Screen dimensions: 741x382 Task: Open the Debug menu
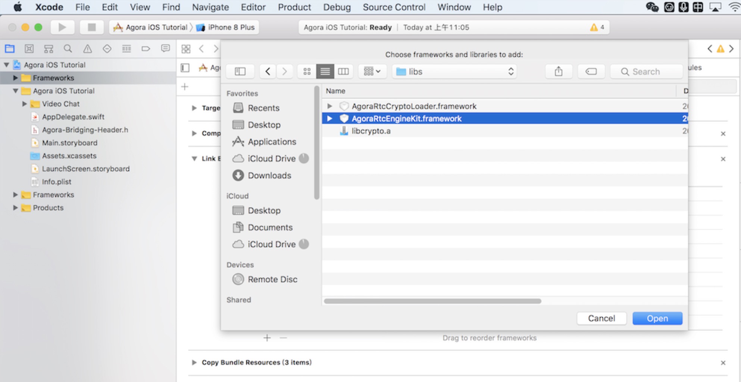click(337, 7)
